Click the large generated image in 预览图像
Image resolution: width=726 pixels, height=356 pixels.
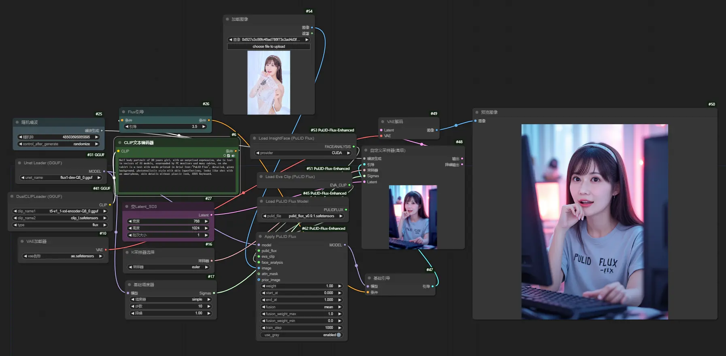pos(595,222)
